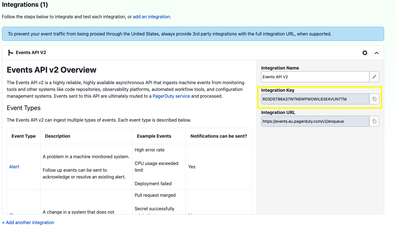Viewport: 396px width, 230px height.
Task: Select the pencil icon next to Events API V2 name
Action: click(x=374, y=76)
